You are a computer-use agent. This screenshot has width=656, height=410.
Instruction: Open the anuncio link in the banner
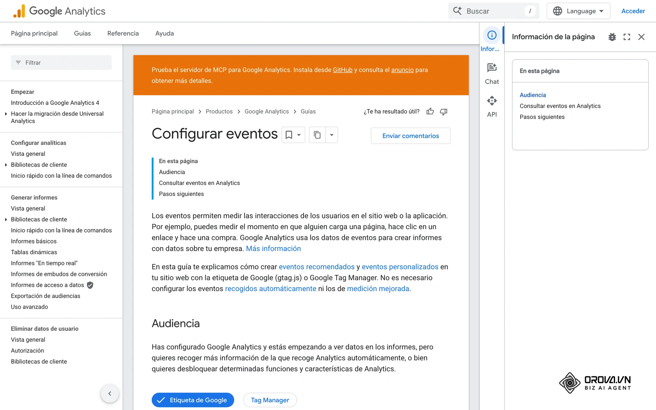(x=403, y=70)
